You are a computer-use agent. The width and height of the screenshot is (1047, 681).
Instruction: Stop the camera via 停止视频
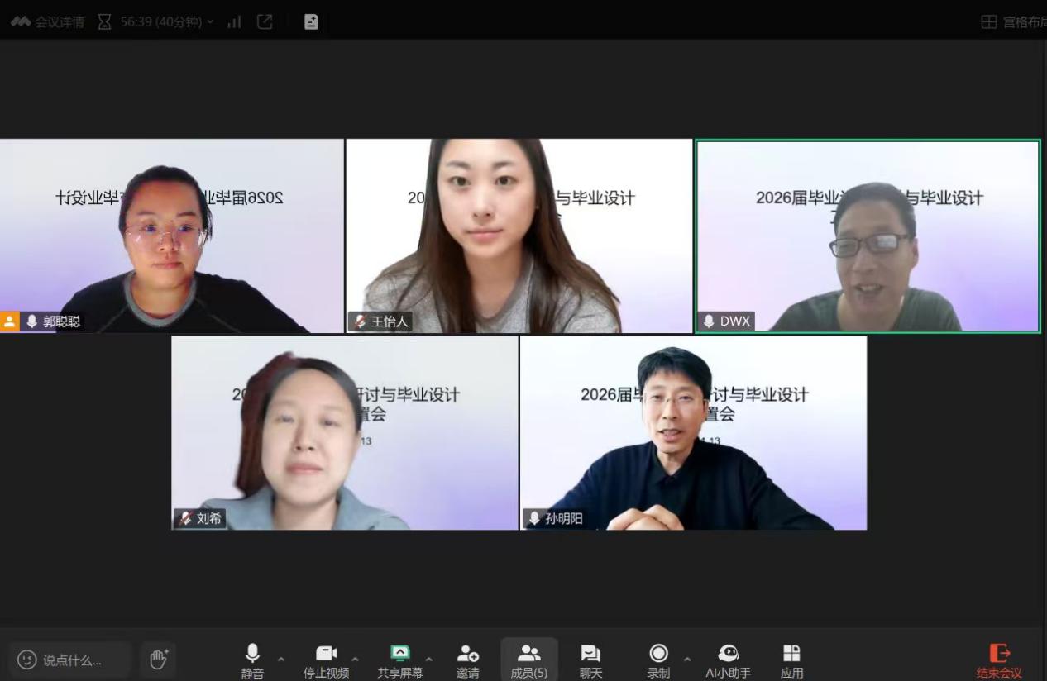(326, 660)
